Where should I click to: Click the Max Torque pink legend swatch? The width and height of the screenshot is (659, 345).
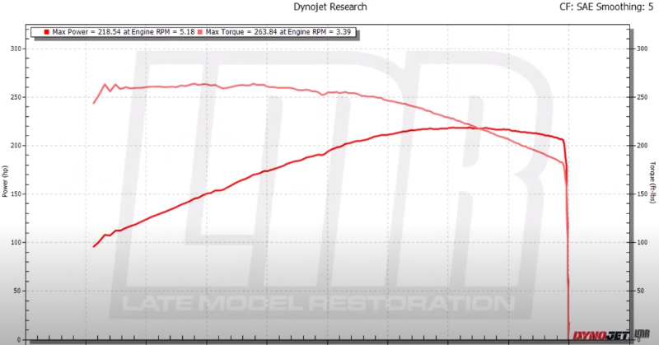point(200,32)
